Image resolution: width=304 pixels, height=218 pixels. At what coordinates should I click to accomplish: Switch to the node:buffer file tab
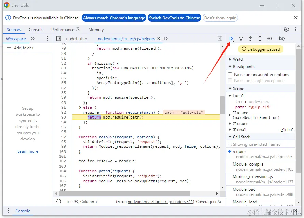pos(76,39)
